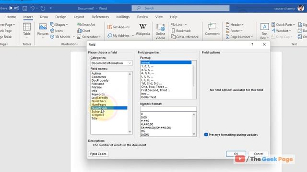Image resolution: width=307 pixels, height=172 pixels.
Task: Insert 3D Models
Action: (60, 37)
